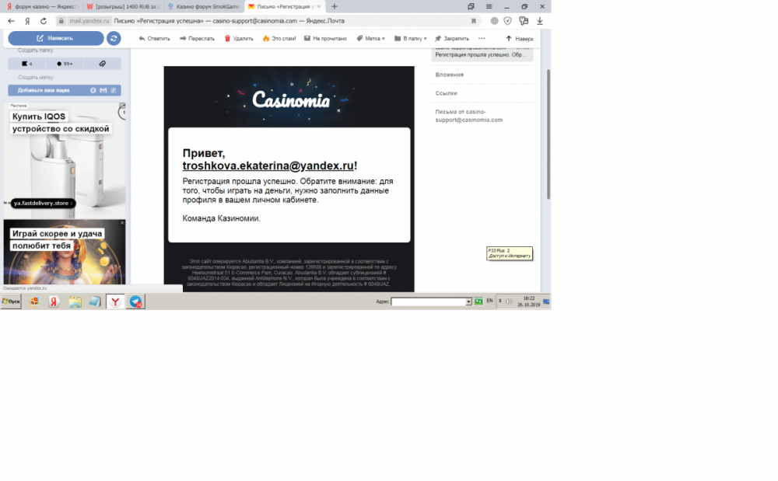Image resolution: width=778 pixels, height=481 pixels.
Task: Expand the Вложения section
Action: click(x=450, y=75)
